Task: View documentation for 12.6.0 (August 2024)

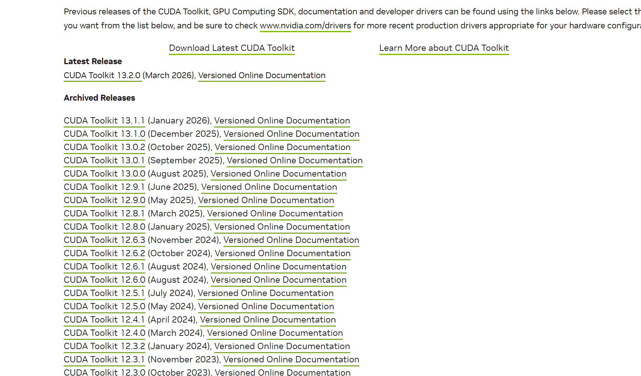Action: tap(279, 280)
